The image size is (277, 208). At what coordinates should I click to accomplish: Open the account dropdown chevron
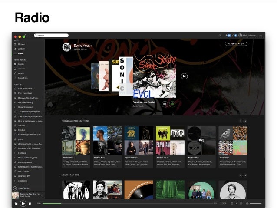pos(261,36)
